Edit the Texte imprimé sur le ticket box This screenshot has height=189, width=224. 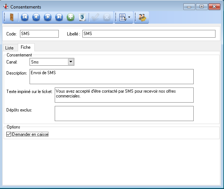pos(124,95)
